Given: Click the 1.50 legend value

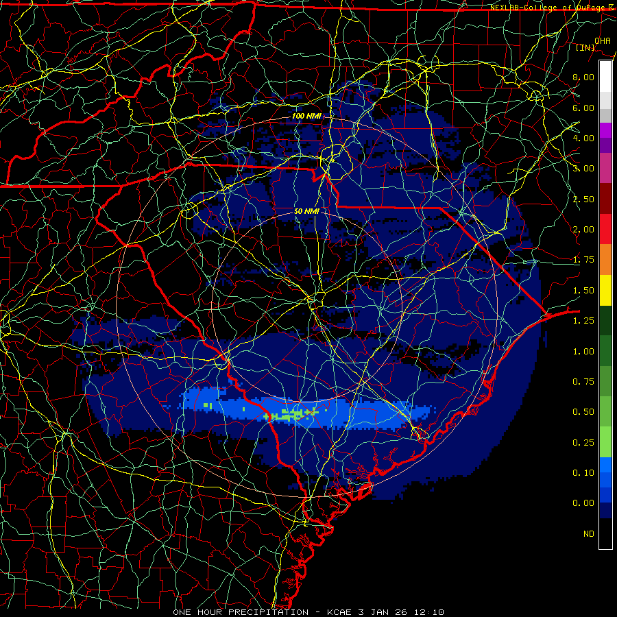Looking at the screenshot, I should click(583, 291).
